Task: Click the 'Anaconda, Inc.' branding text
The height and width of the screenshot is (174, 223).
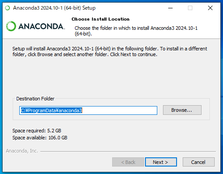Action: pos(22,151)
